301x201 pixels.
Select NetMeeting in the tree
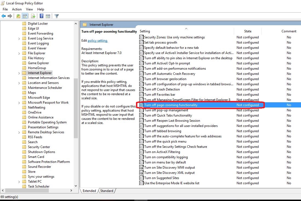[x=36, y=107]
